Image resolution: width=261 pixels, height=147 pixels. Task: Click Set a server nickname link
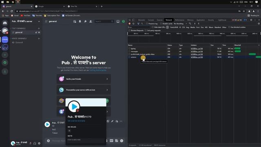(x=76, y=121)
